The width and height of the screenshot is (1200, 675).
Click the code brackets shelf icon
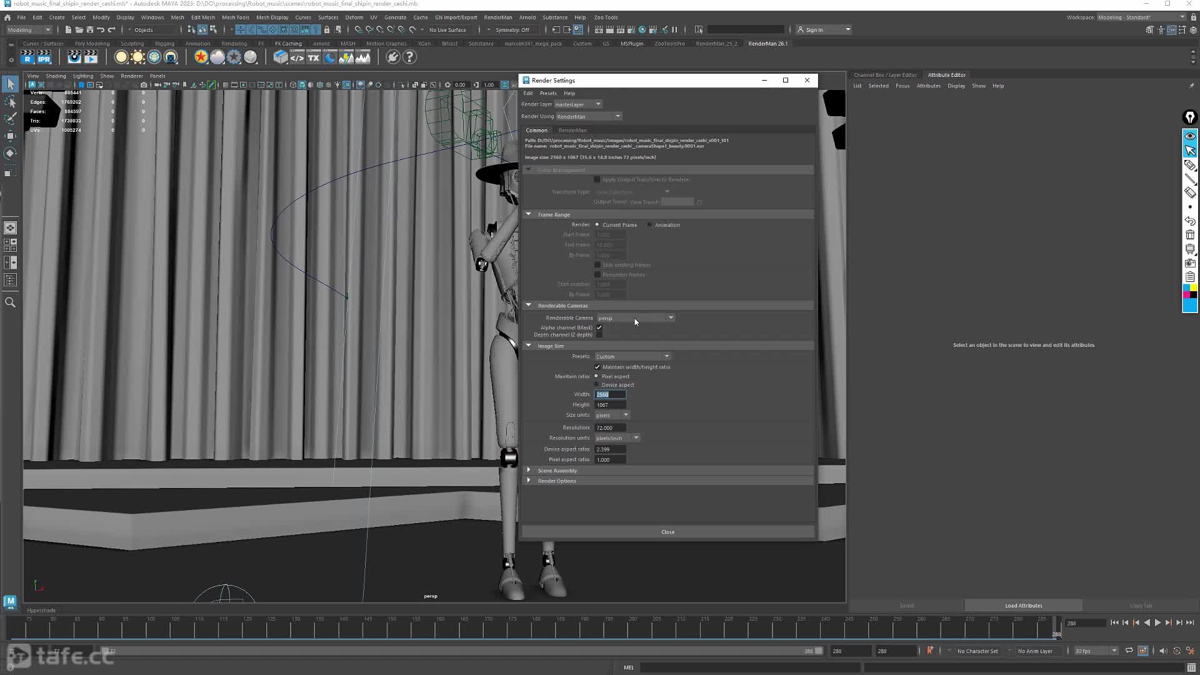297,57
